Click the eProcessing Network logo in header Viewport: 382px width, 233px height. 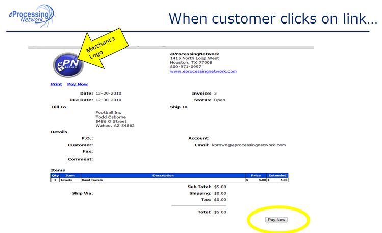coord(32,16)
